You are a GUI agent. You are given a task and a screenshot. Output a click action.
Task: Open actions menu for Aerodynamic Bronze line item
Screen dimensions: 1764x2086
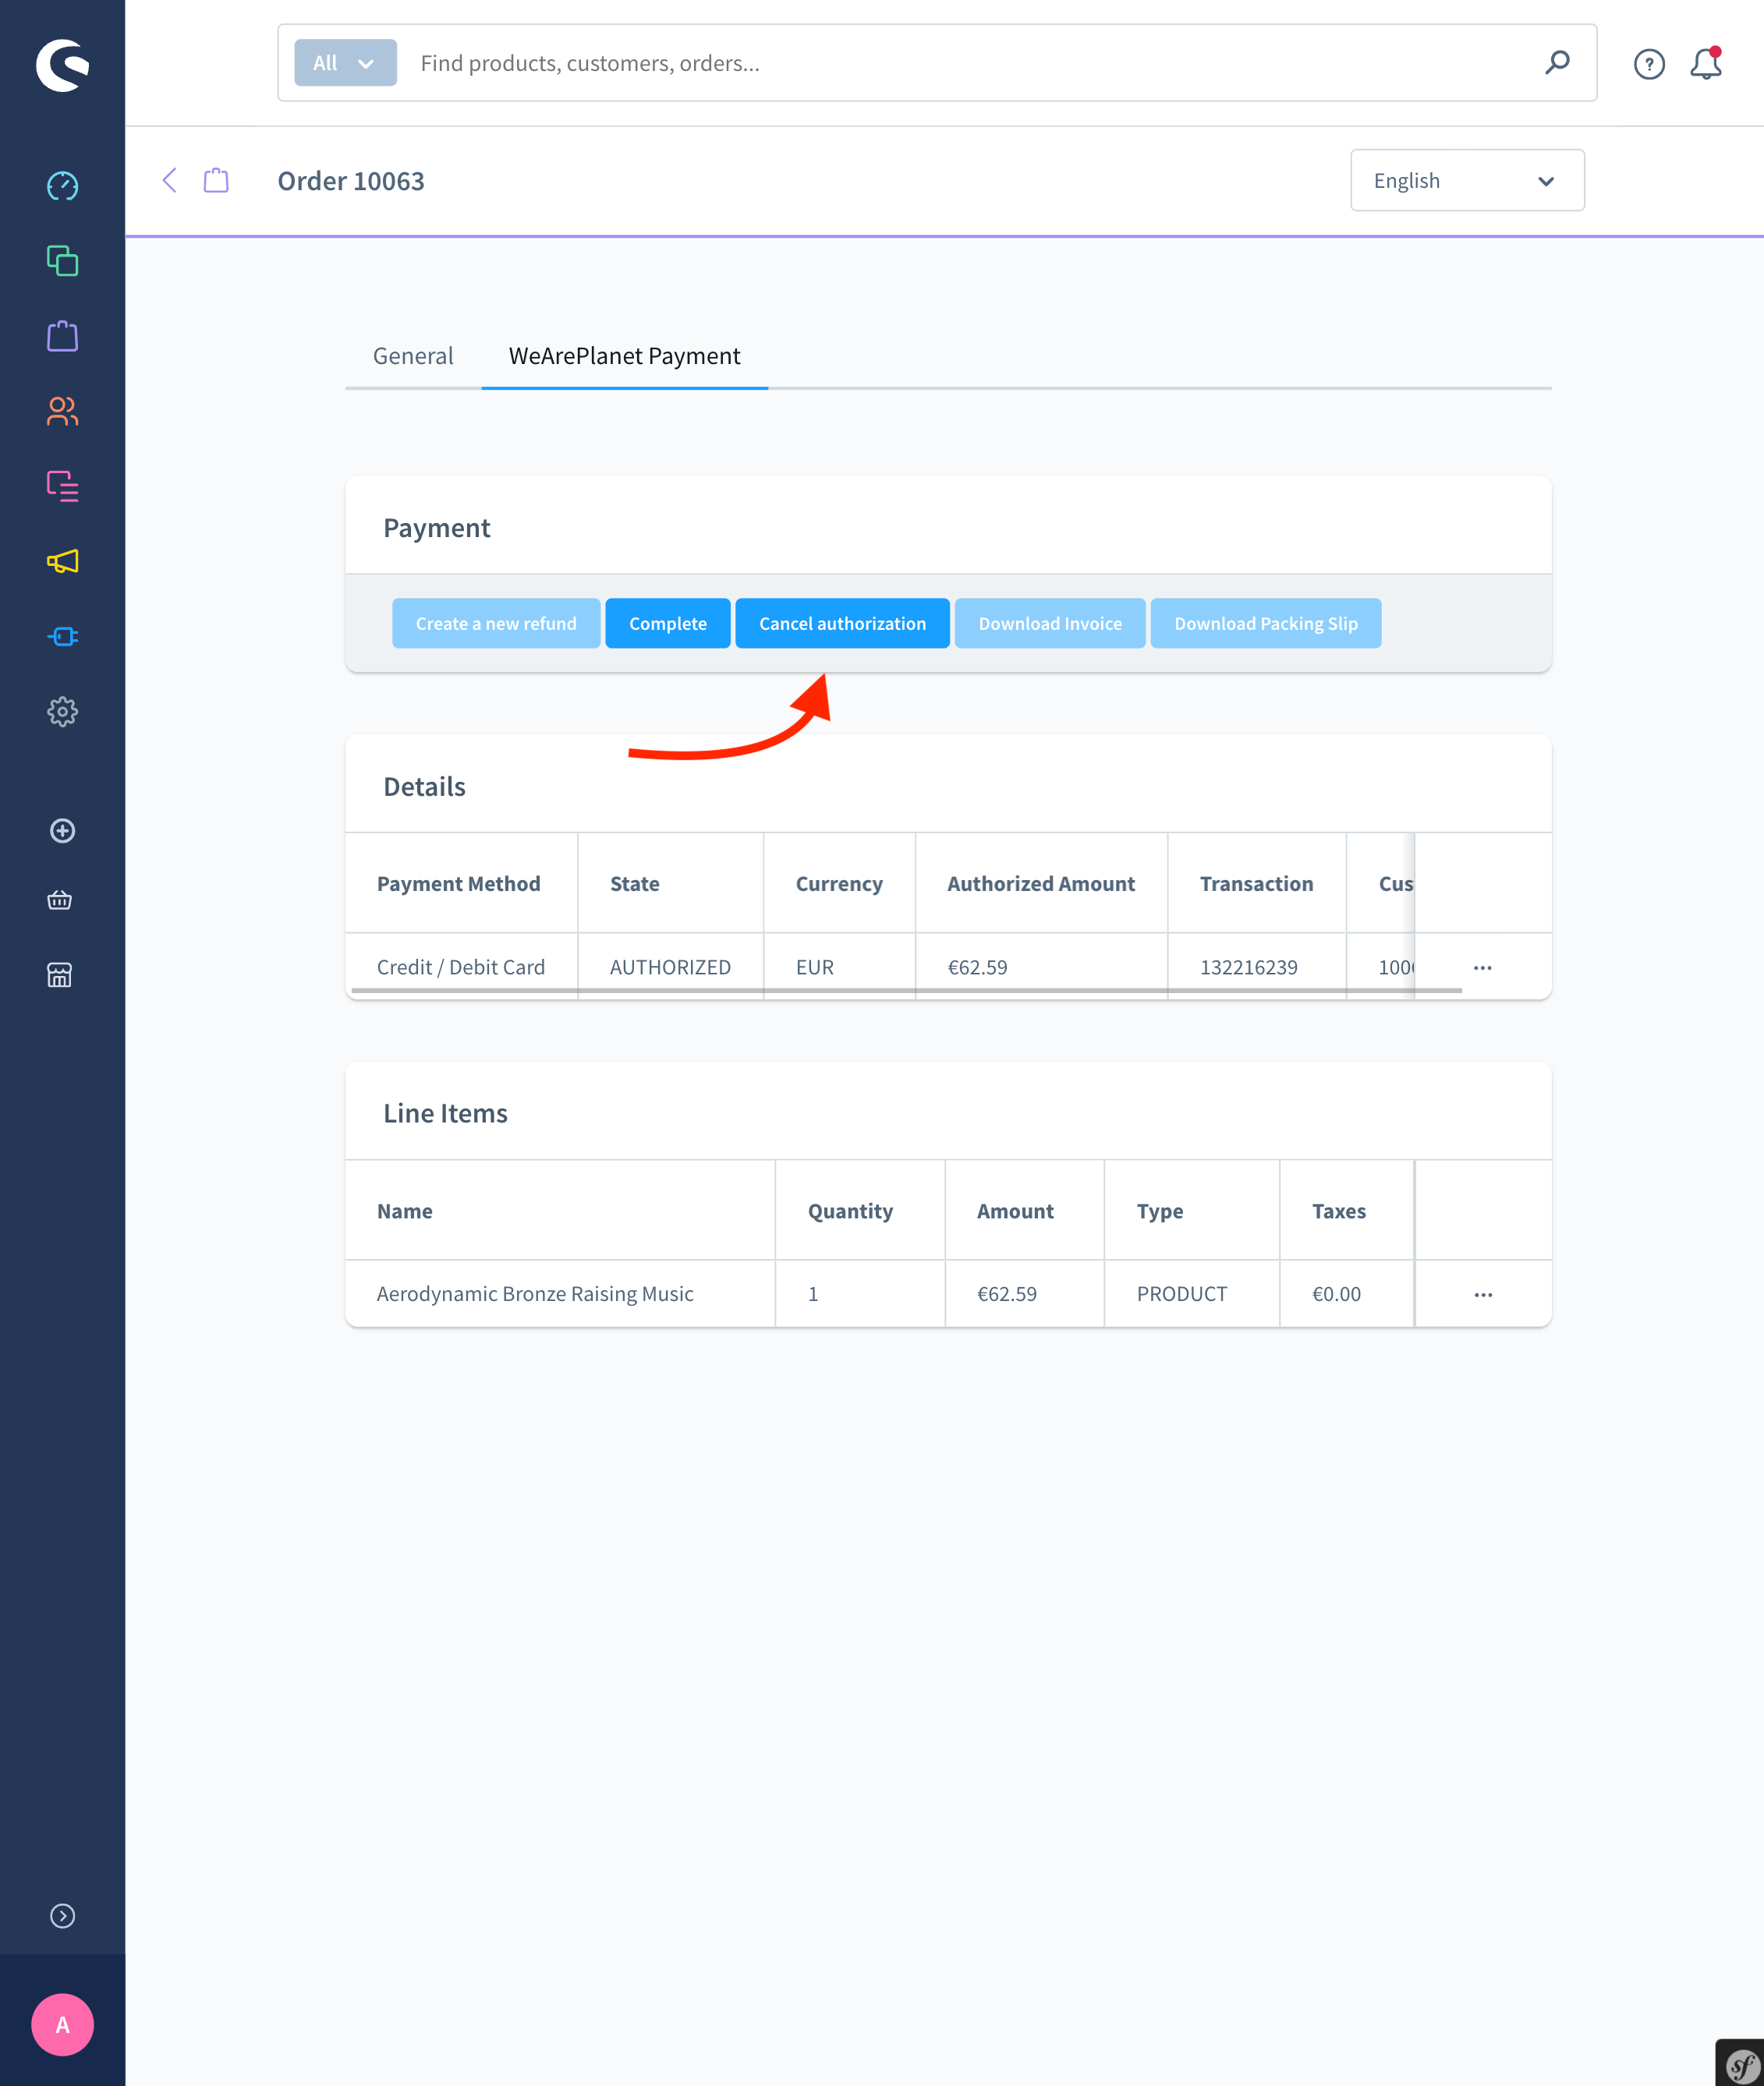[x=1482, y=1294]
